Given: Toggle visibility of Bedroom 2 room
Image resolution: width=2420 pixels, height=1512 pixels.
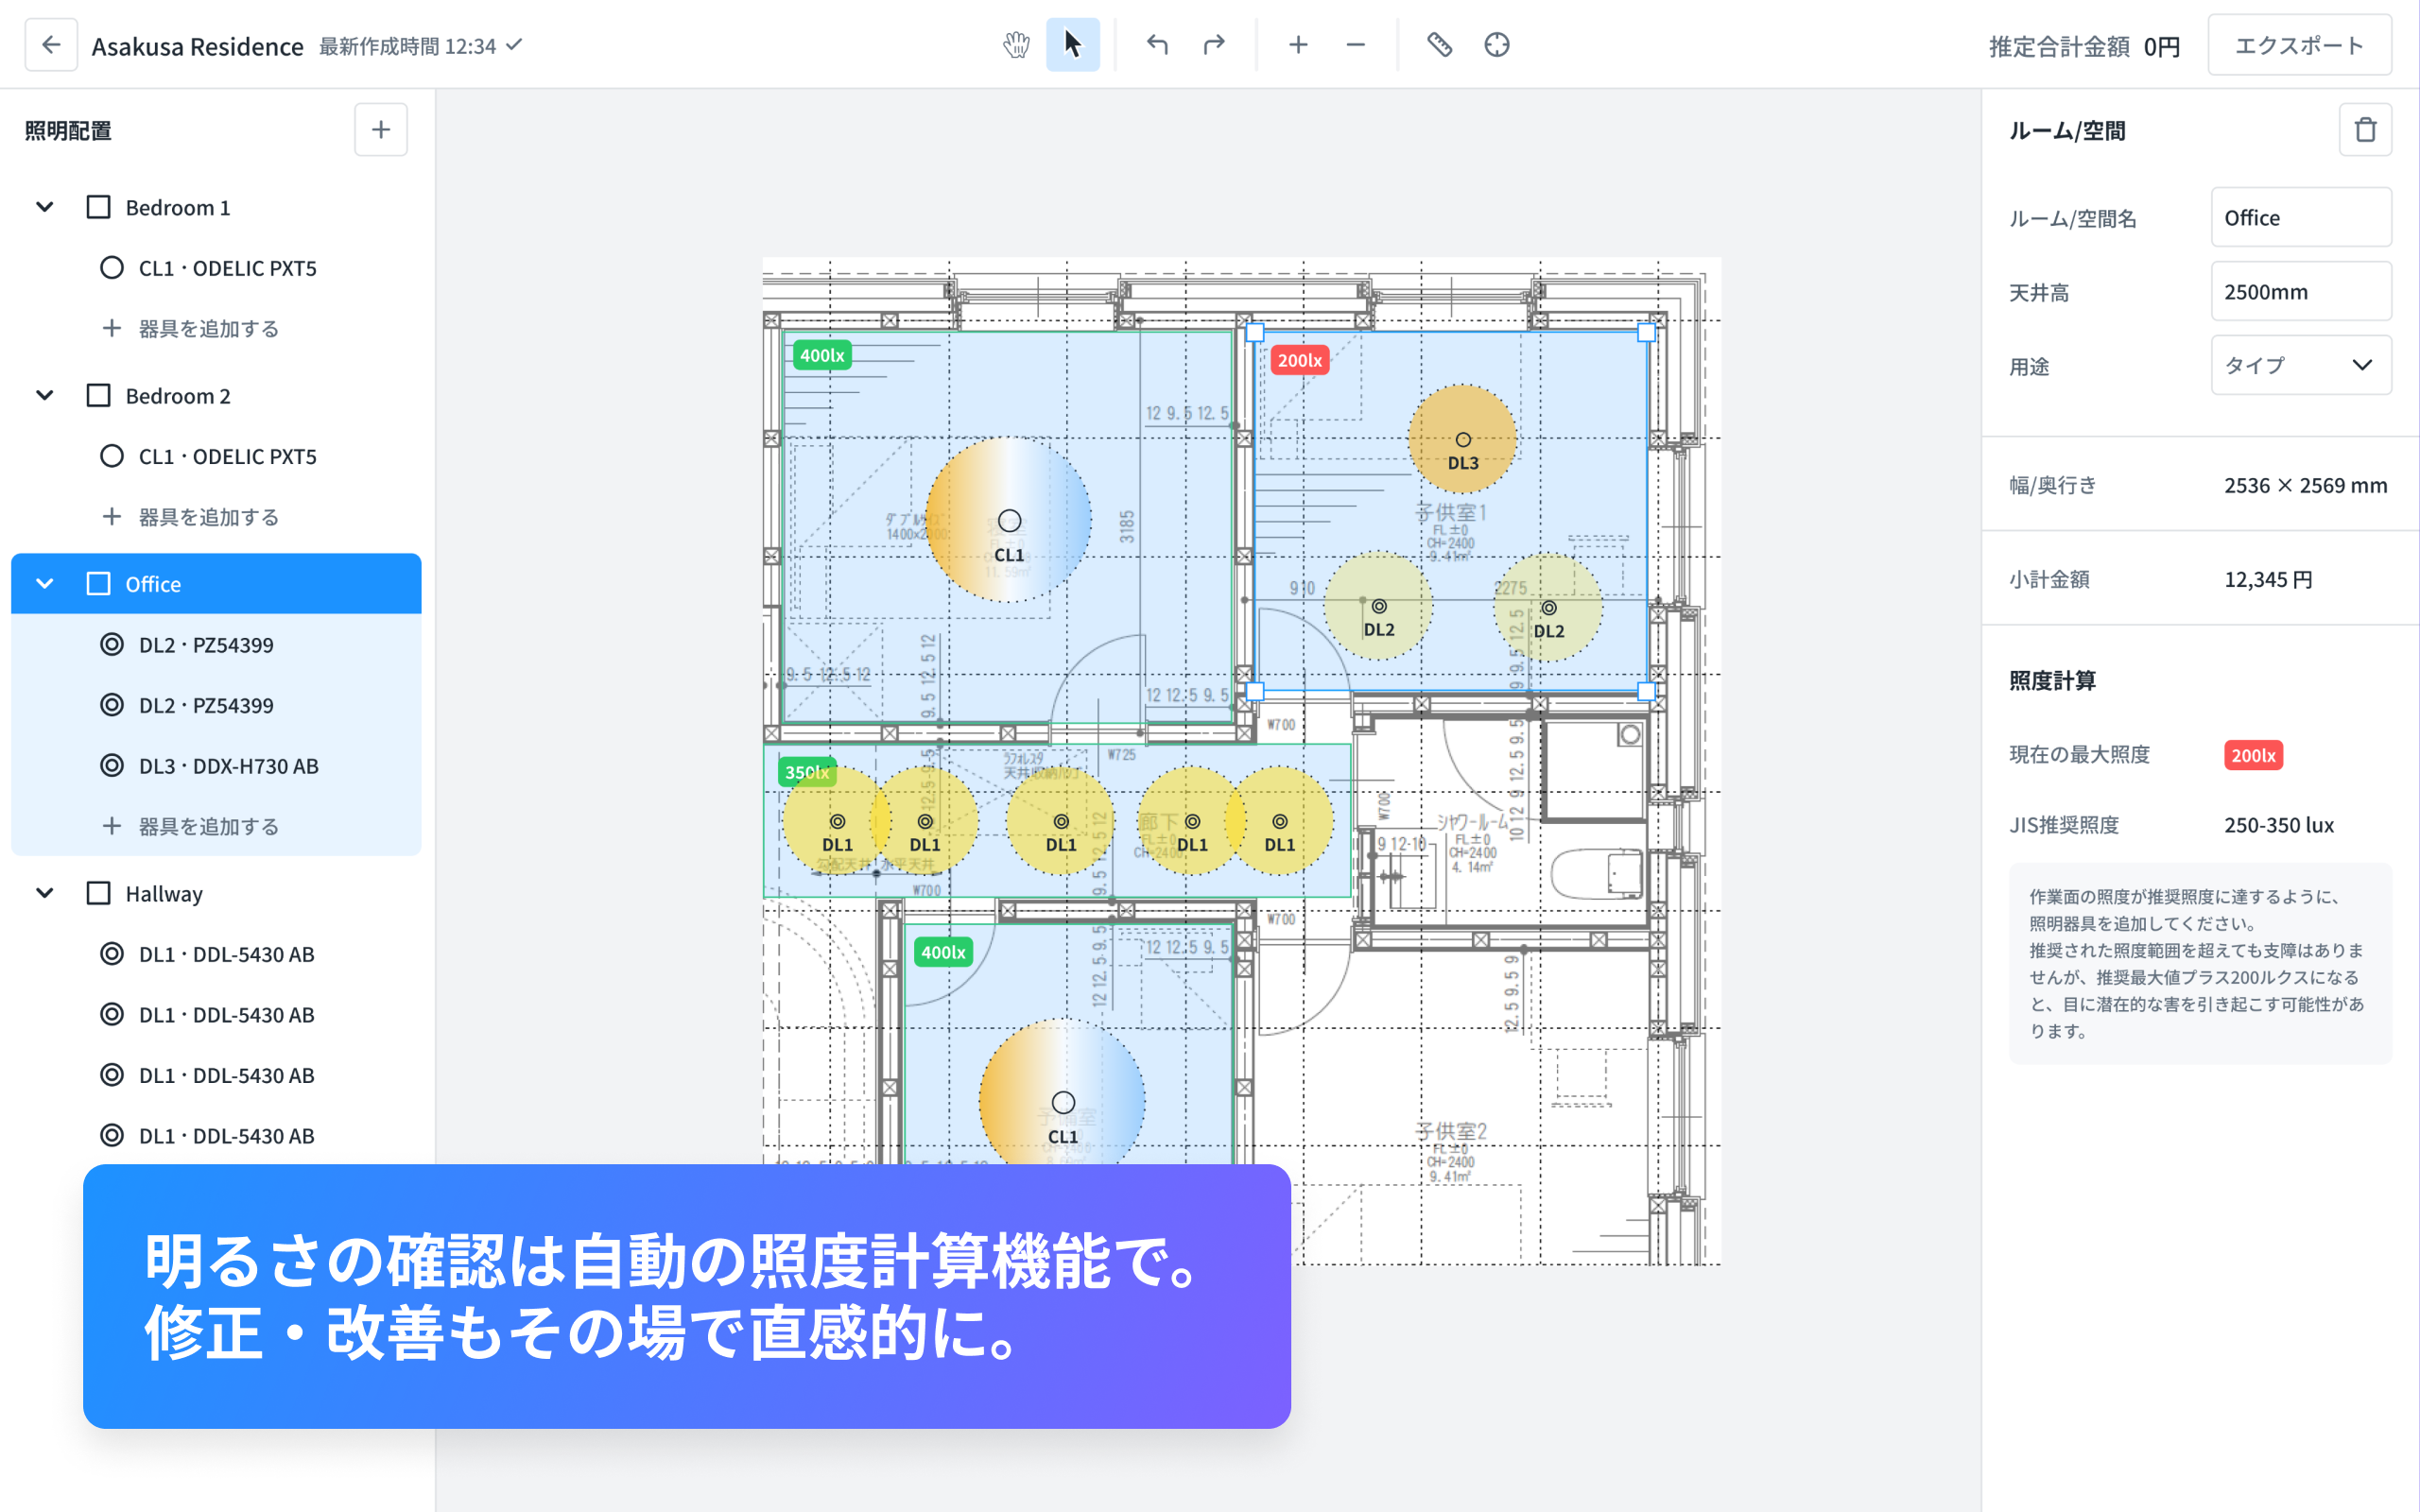Looking at the screenshot, I should coord(97,395).
